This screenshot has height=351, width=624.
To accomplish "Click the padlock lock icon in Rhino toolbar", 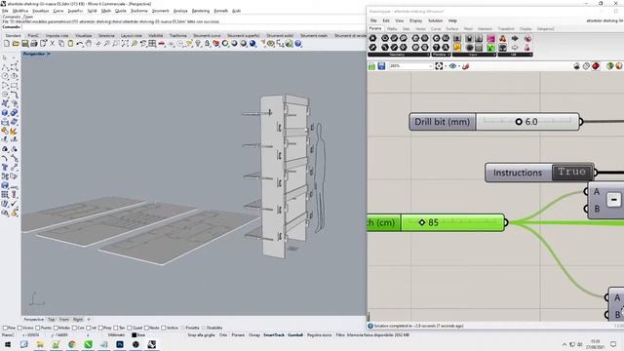I will 207,44.
